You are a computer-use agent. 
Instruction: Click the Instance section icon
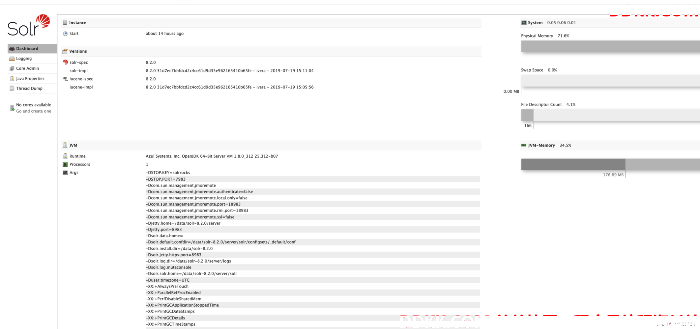(65, 23)
